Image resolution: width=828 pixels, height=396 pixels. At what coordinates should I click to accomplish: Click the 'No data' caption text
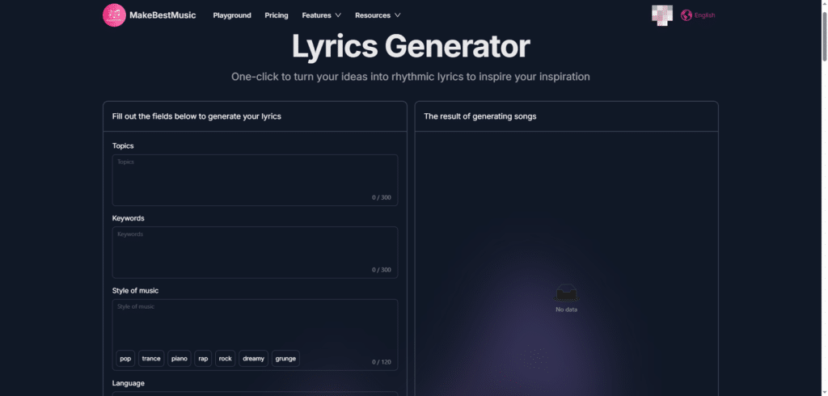pos(567,310)
